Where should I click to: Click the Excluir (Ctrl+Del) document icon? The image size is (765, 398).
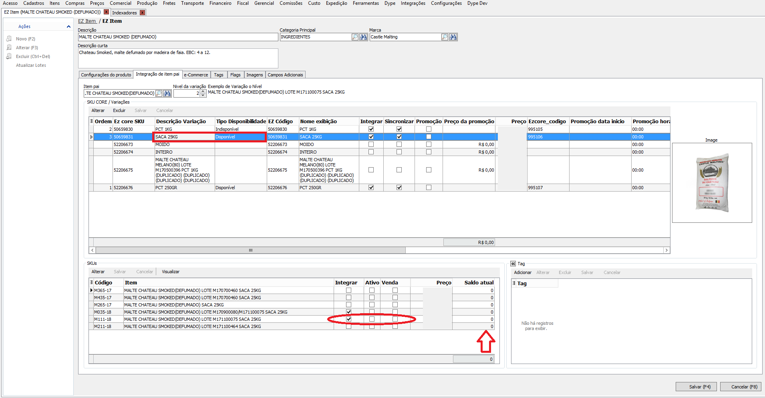click(x=9, y=56)
